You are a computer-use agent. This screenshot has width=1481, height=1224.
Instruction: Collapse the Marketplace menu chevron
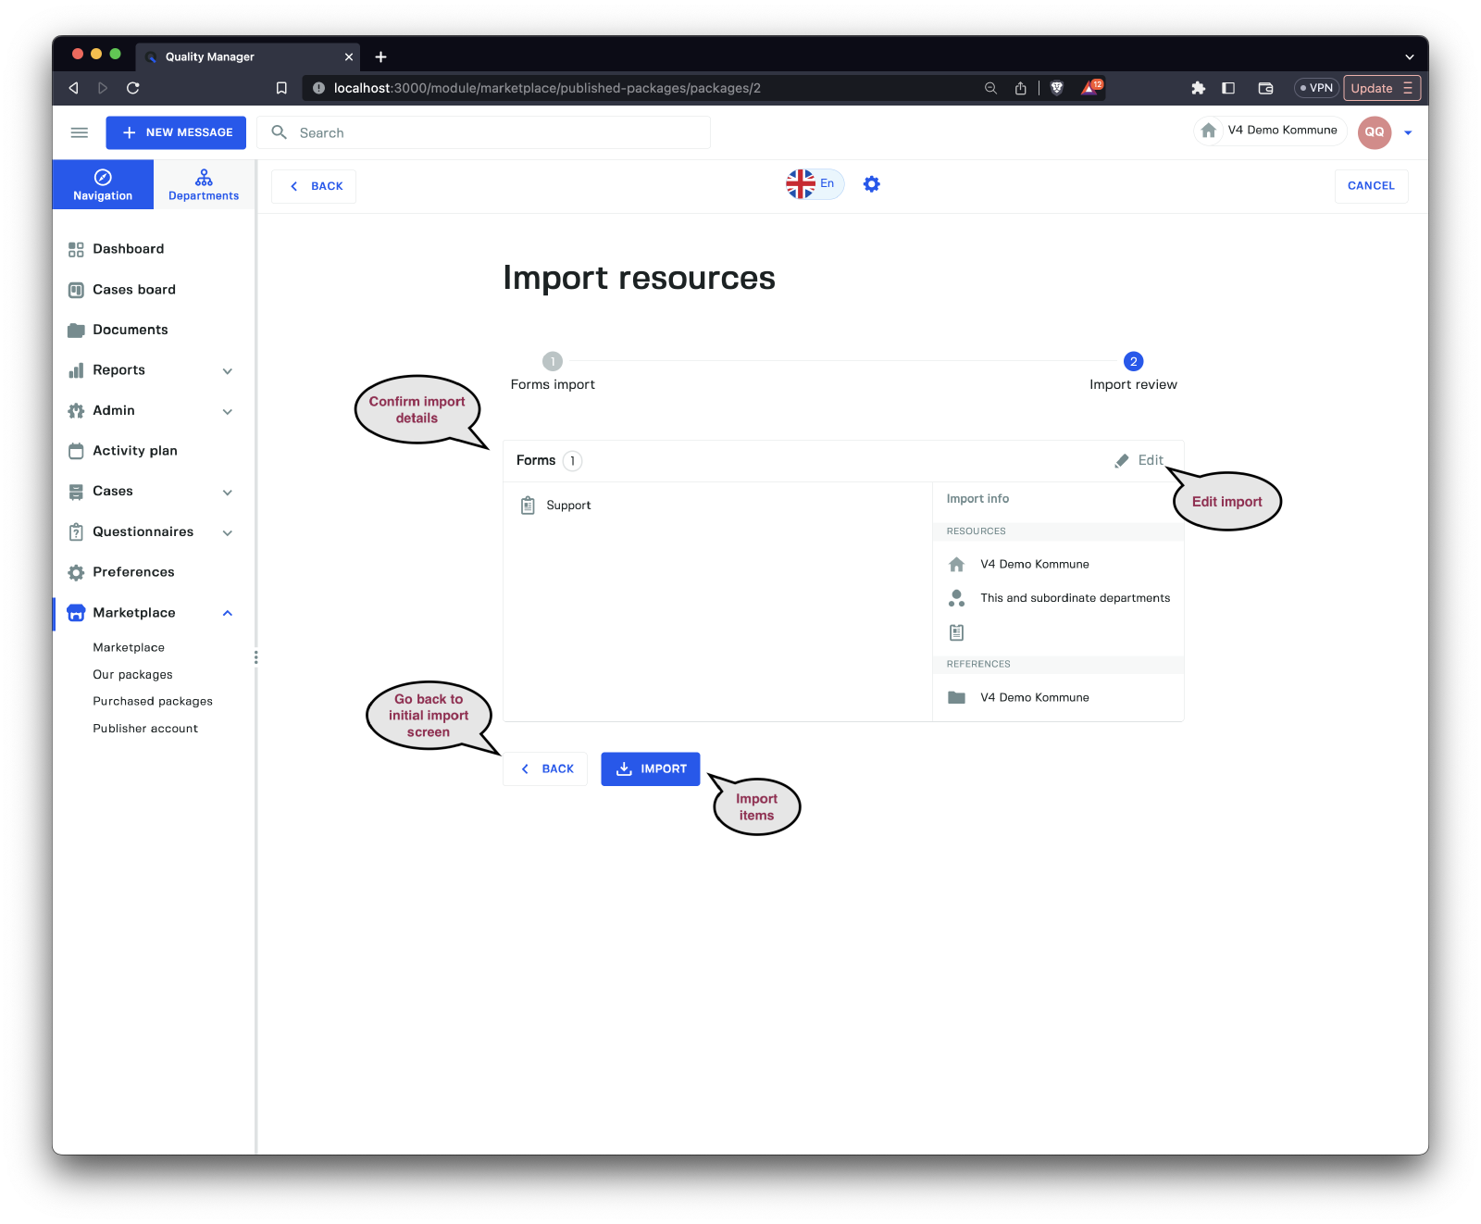point(228,613)
